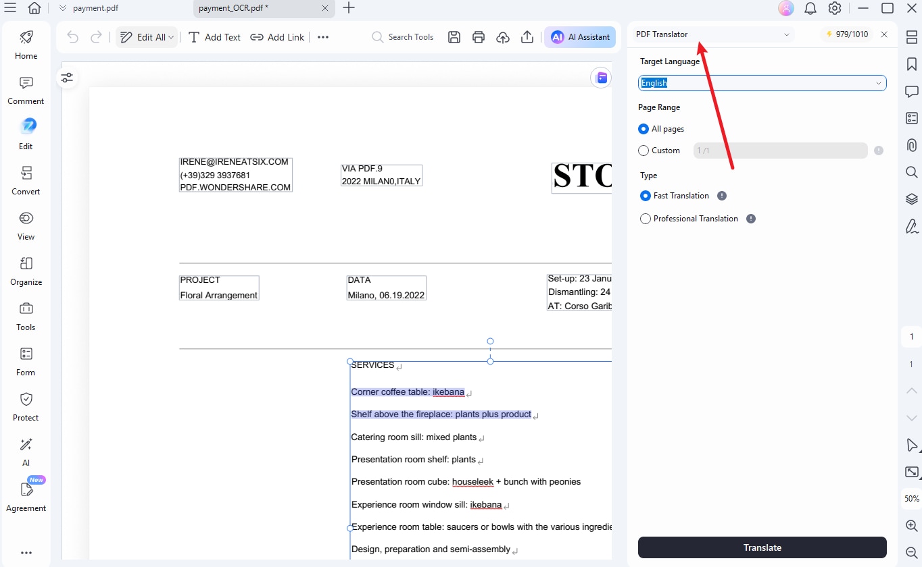Choose Professional Translation type
Viewport: 922px width, 567px height.
pyautogui.click(x=646, y=219)
